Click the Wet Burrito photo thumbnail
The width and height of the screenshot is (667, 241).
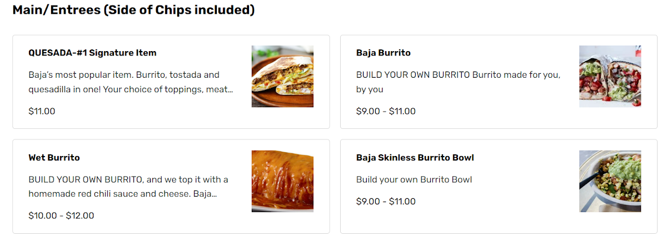282,181
